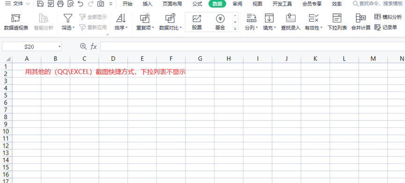405x183 pixels.
Task: Click the 全部显示 button
Action: pos(93,17)
